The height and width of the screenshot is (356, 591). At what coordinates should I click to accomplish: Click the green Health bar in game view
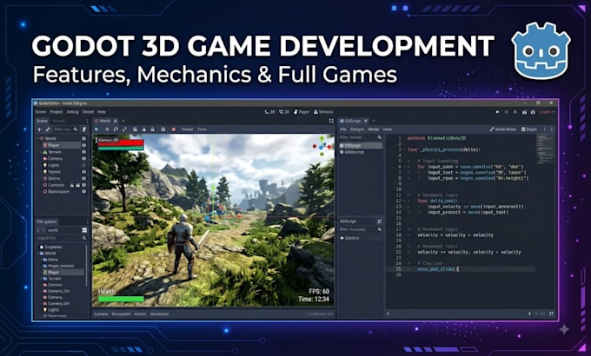121,299
